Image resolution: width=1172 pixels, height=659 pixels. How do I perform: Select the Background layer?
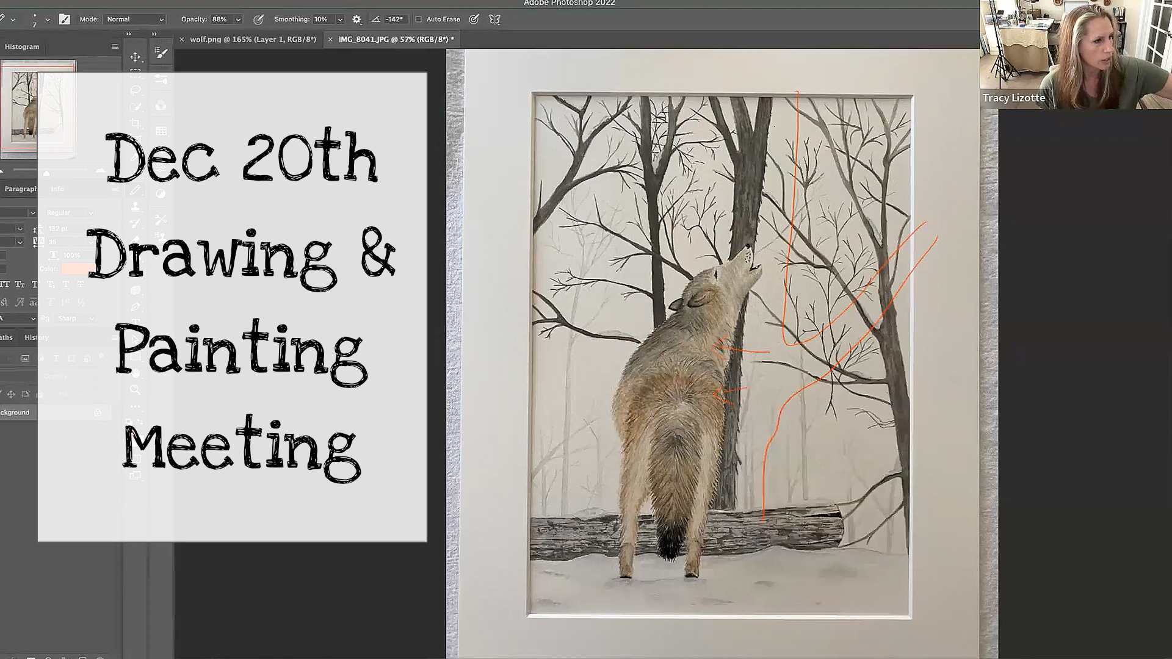(x=55, y=412)
